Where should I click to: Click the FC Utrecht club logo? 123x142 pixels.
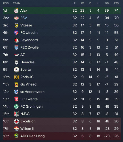point(16,33)
